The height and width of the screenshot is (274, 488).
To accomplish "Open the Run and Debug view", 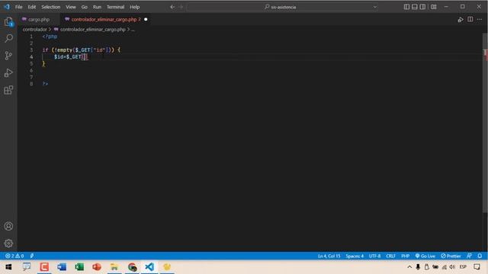I will pos(8,73).
